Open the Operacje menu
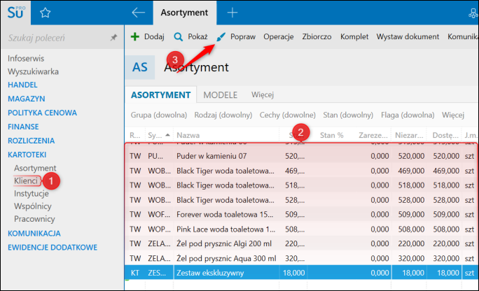The width and height of the screenshot is (479, 291). tap(278, 36)
